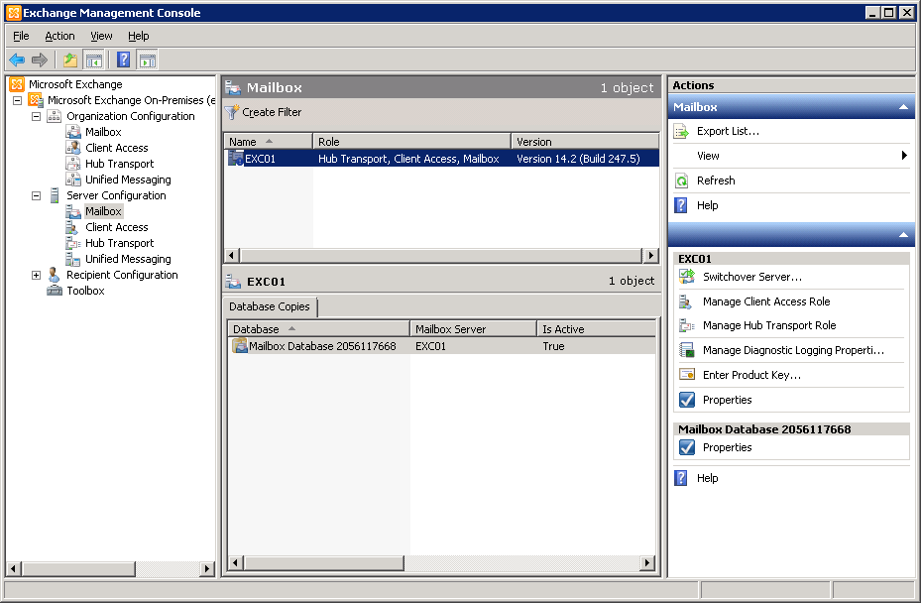Image resolution: width=921 pixels, height=603 pixels.
Task: Click the EXC01 Properties checkmark icon
Action: (687, 400)
